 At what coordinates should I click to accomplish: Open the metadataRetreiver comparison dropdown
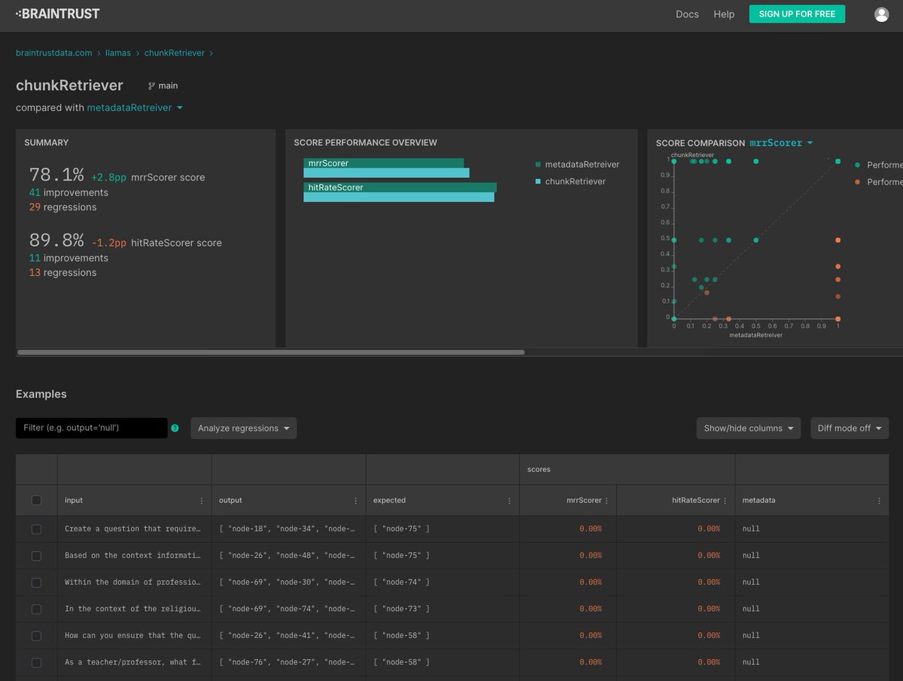(x=135, y=107)
